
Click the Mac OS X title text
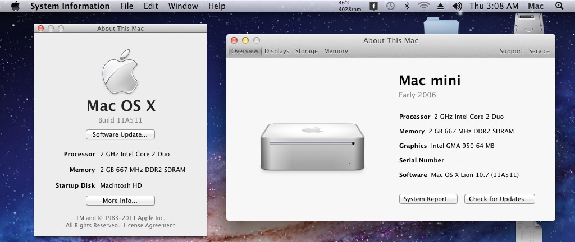pos(121,106)
